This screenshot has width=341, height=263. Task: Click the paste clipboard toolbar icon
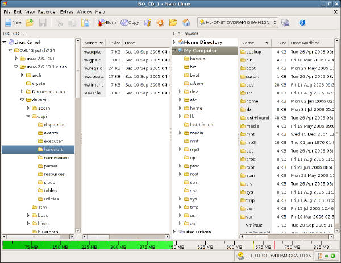(x=85, y=23)
